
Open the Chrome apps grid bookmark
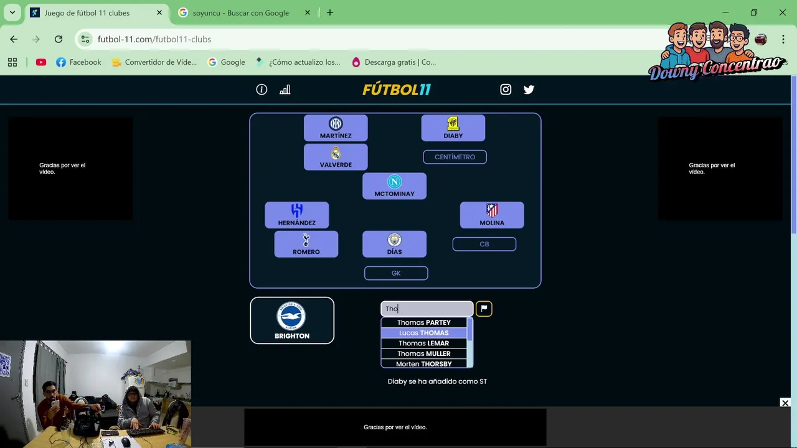pyautogui.click(x=12, y=62)
